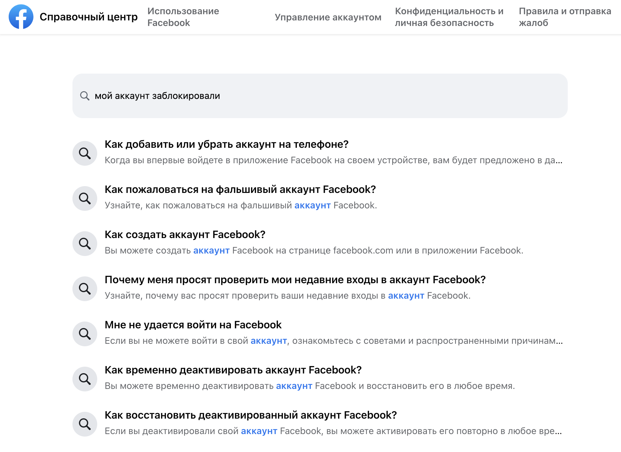The height and width of the screenshot is (452, 621).
Task: Click search icon beside 'Как добавить или убрать аккаунт'
Action: click(85, 153)
